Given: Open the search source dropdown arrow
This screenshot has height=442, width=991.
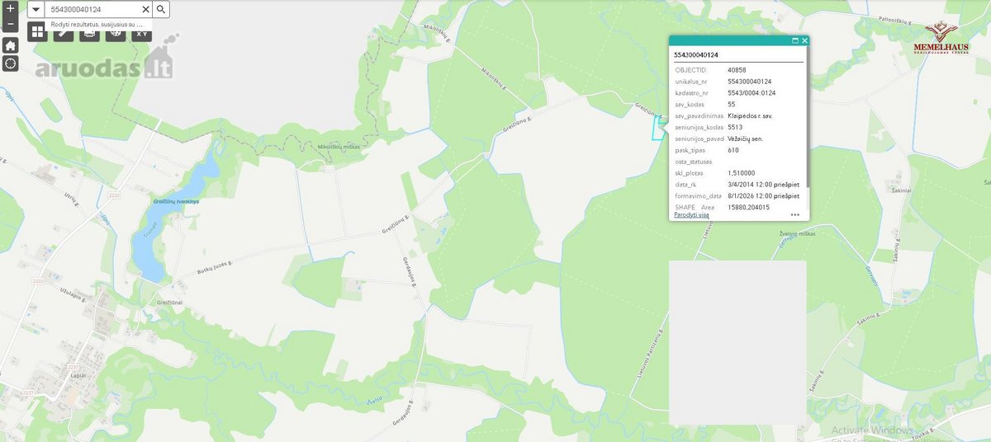Looking at the screenshot, I should [x=36, y=9].
